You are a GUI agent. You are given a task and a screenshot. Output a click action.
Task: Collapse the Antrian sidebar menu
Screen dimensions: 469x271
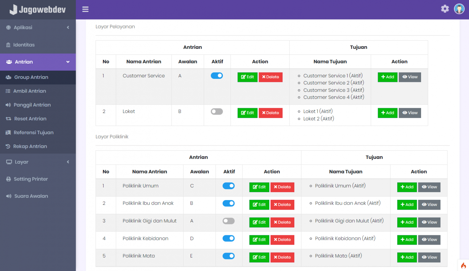click(x=38, y=62)
